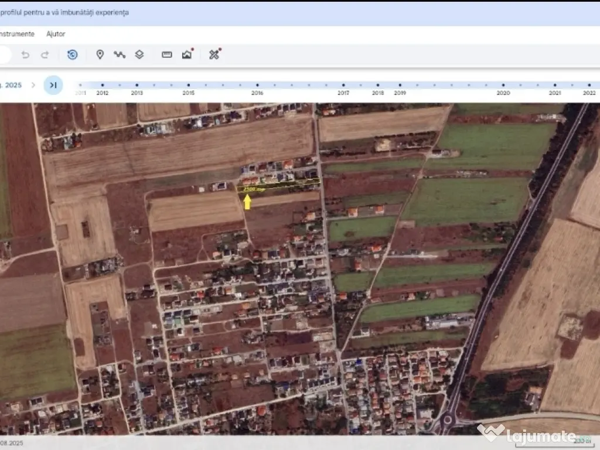Select the 2015 point on timeline
Viewport: 600px width, 450px height.
coord(188,85)
